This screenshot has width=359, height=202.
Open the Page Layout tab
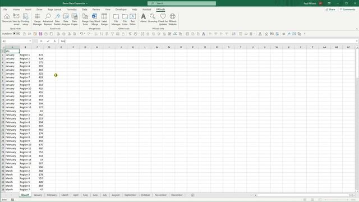[x=54, y=10]
